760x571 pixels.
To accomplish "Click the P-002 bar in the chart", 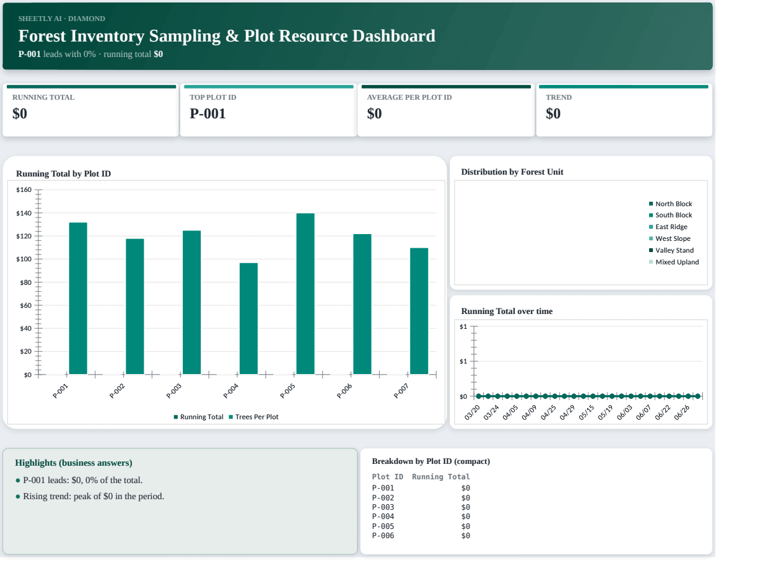I will [135, 307].
